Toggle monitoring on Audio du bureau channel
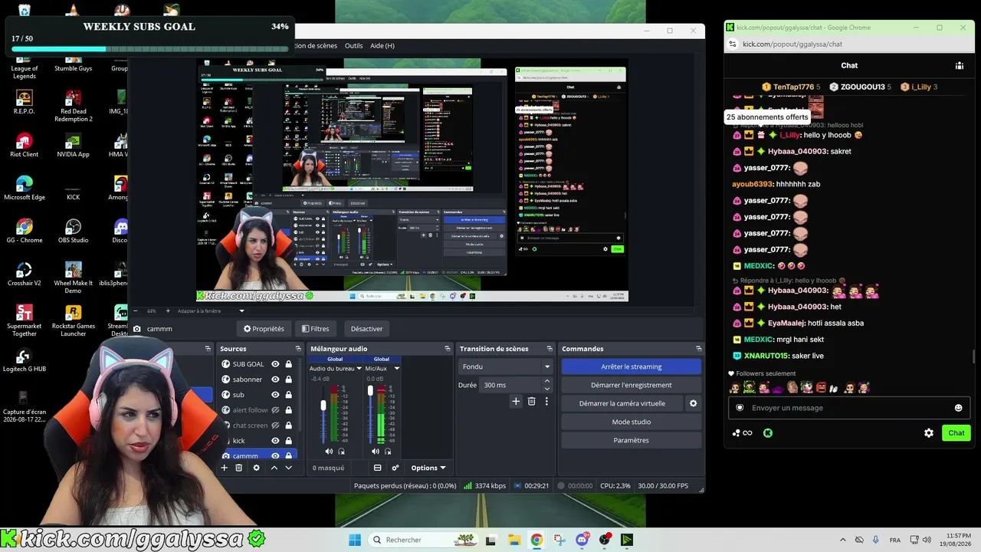The height and width of the screenshot is (552, 981). pyautogui.click(x=342, y=452)
